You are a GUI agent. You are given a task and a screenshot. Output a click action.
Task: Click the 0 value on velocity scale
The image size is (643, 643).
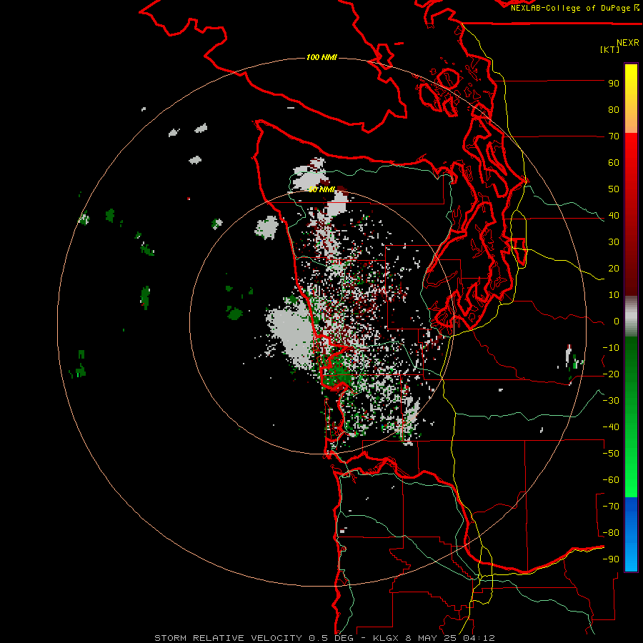click(617, 321)
